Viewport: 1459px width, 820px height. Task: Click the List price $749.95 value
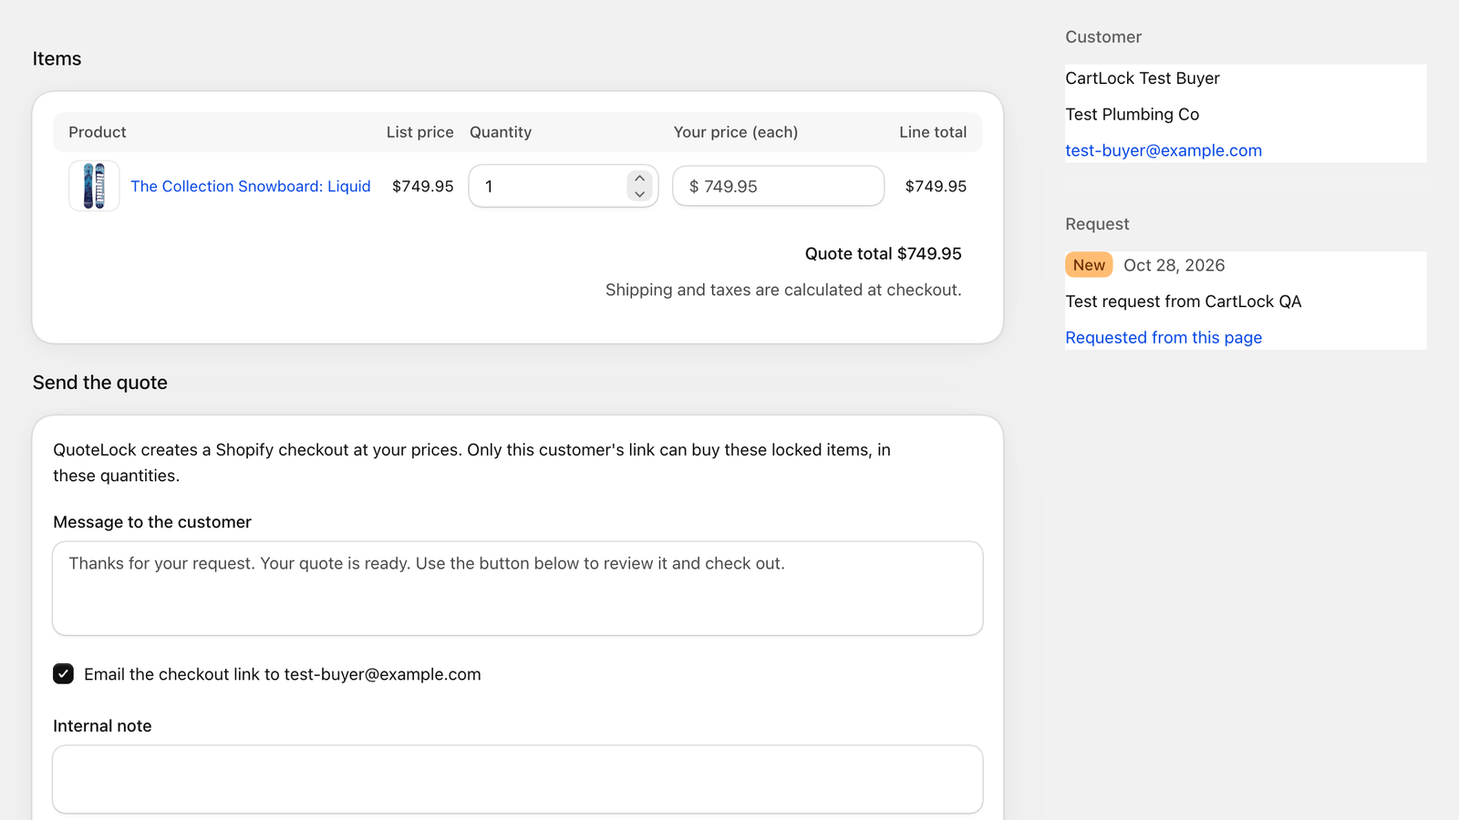422,186
